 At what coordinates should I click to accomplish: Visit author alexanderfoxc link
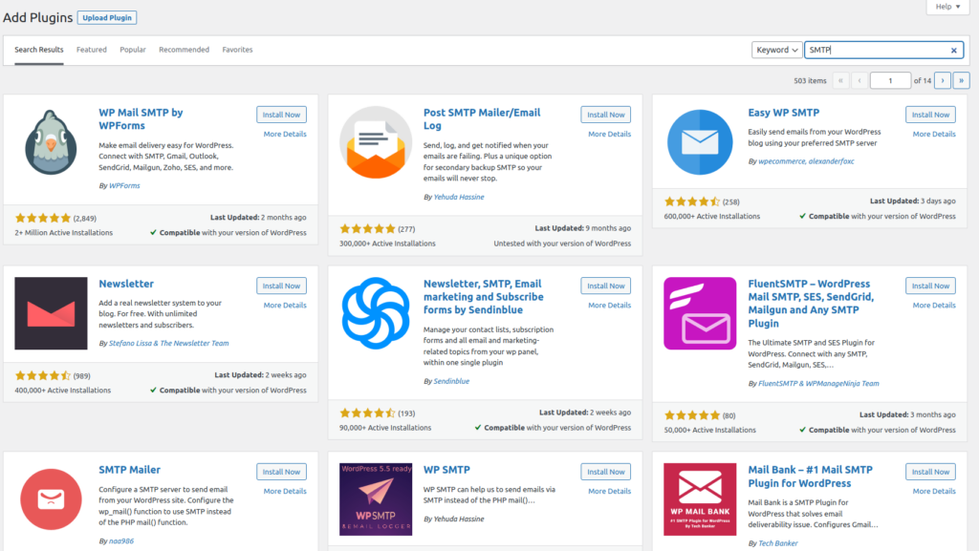[x=831, y=161]
